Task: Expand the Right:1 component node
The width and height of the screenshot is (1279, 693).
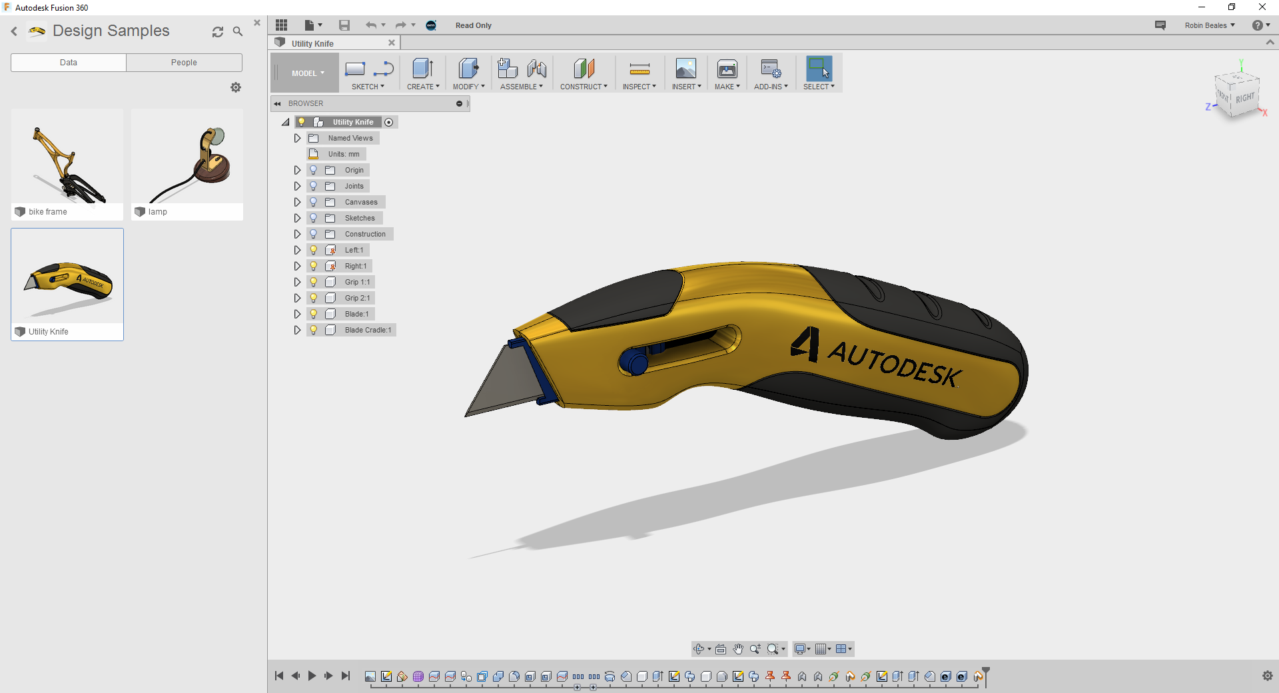Action: click(x=297, y=266)
